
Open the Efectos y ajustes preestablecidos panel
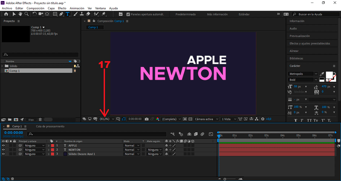click(310, 43)
